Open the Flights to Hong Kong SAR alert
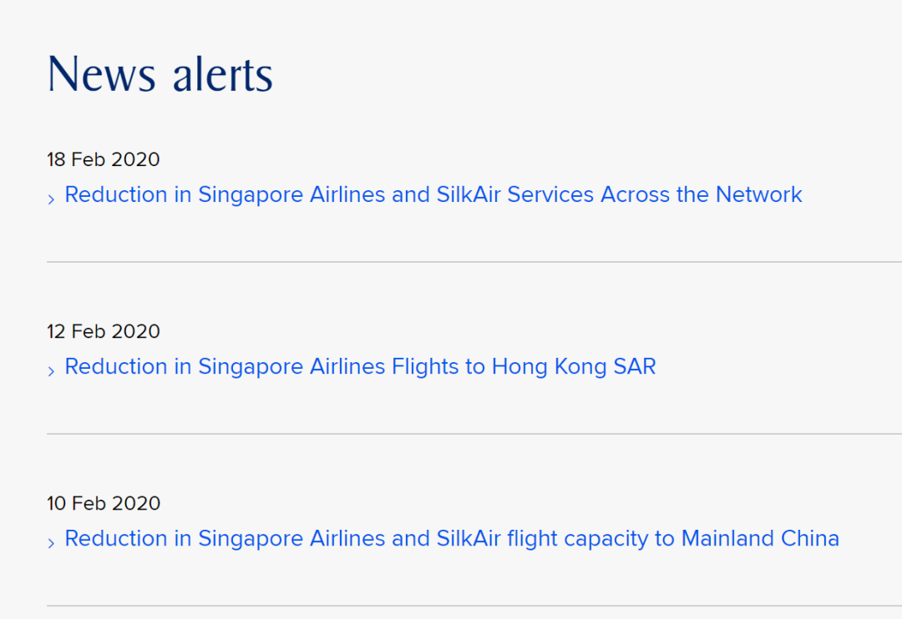This screenshot has width=902, height=619. [x=360, y=366]
